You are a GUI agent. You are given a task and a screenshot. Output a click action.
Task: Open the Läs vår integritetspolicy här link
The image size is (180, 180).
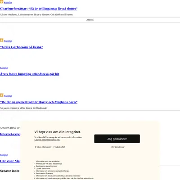(x=47, y=140)
